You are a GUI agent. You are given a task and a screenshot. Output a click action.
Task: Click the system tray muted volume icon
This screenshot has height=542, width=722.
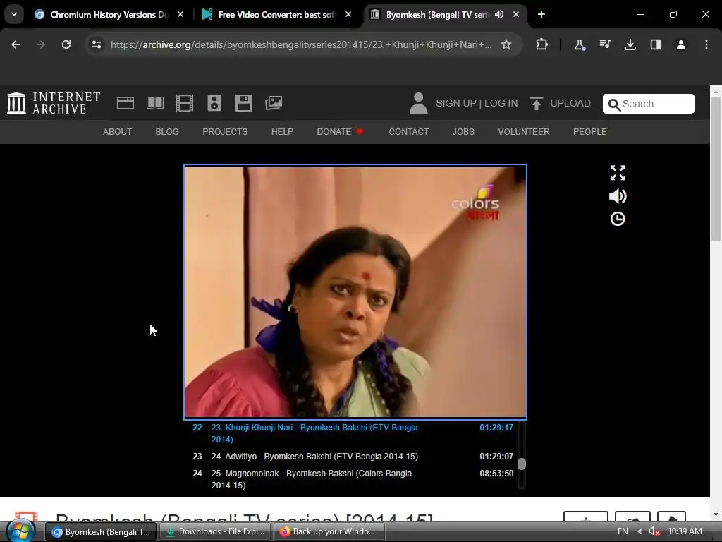coord(654,531)
